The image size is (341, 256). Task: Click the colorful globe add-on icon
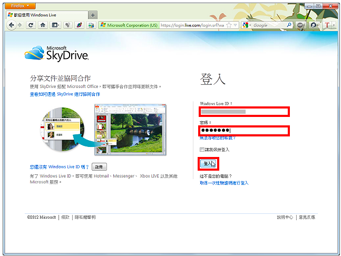tap(80, 25)
